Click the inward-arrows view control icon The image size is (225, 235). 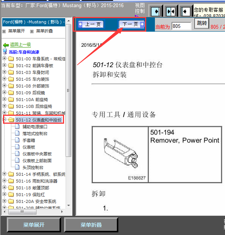171,11
